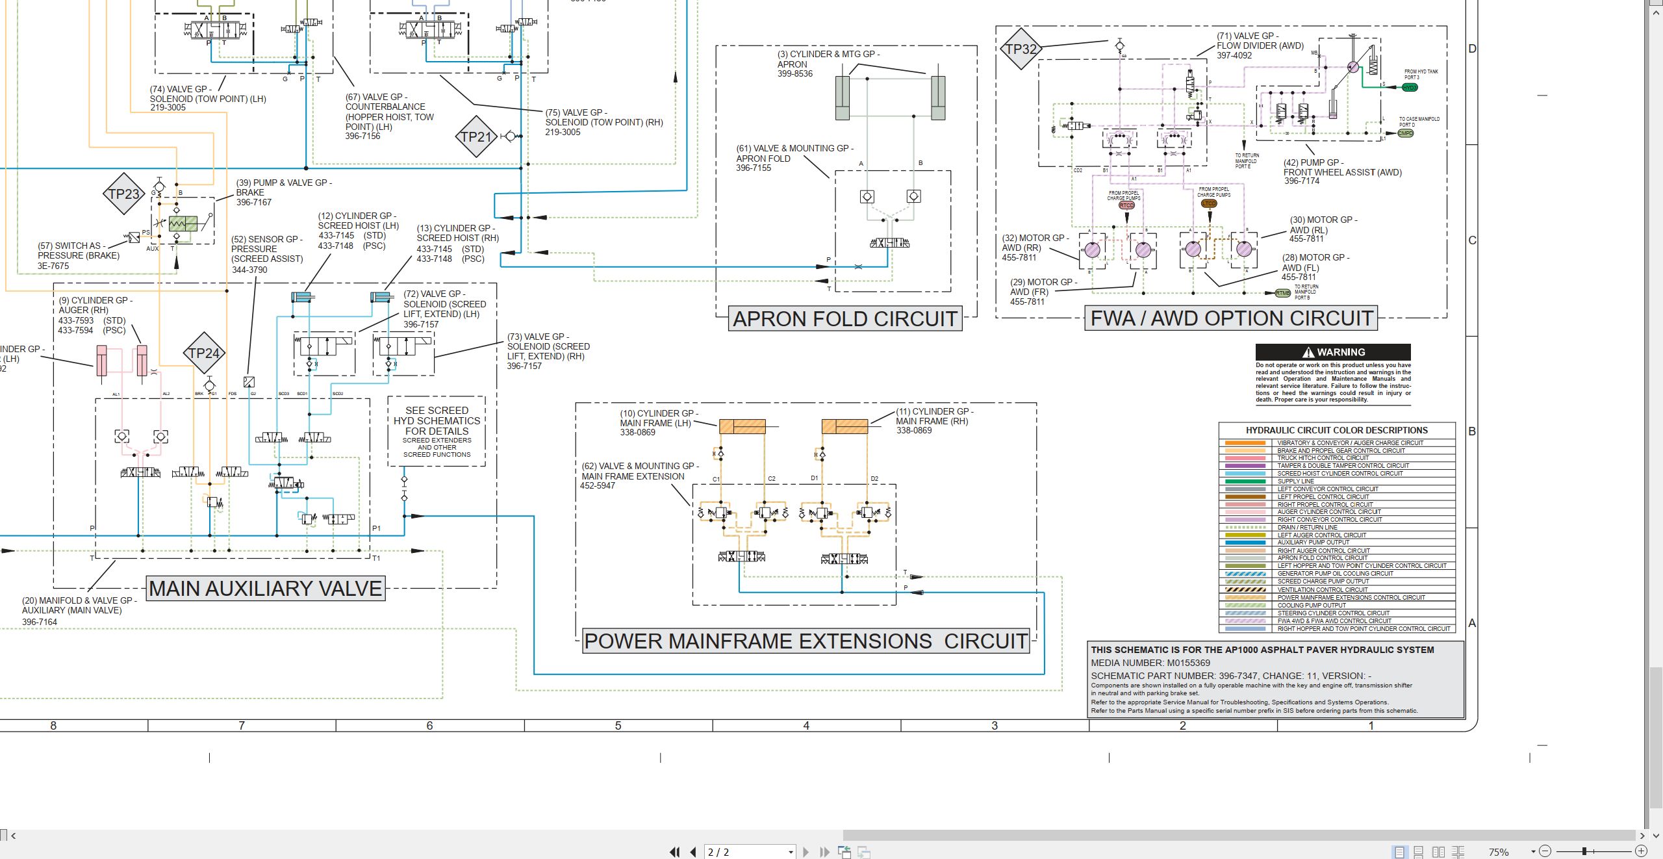The width and height of the screenshot is (1663, 859).
Task: Go to the last page
Action: click(x=824, y=852)
